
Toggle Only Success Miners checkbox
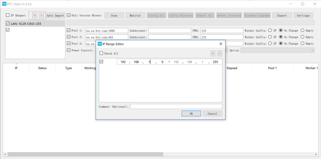tap(69, 15)
